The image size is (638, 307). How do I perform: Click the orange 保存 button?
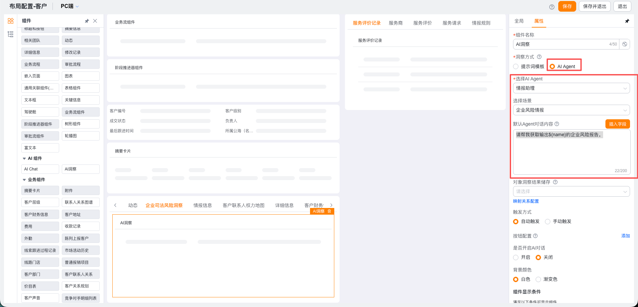click(567, 6)
